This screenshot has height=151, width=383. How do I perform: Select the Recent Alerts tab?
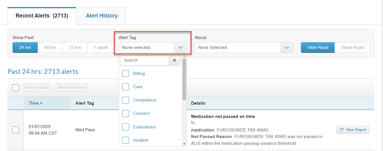(x=42, y=16)
